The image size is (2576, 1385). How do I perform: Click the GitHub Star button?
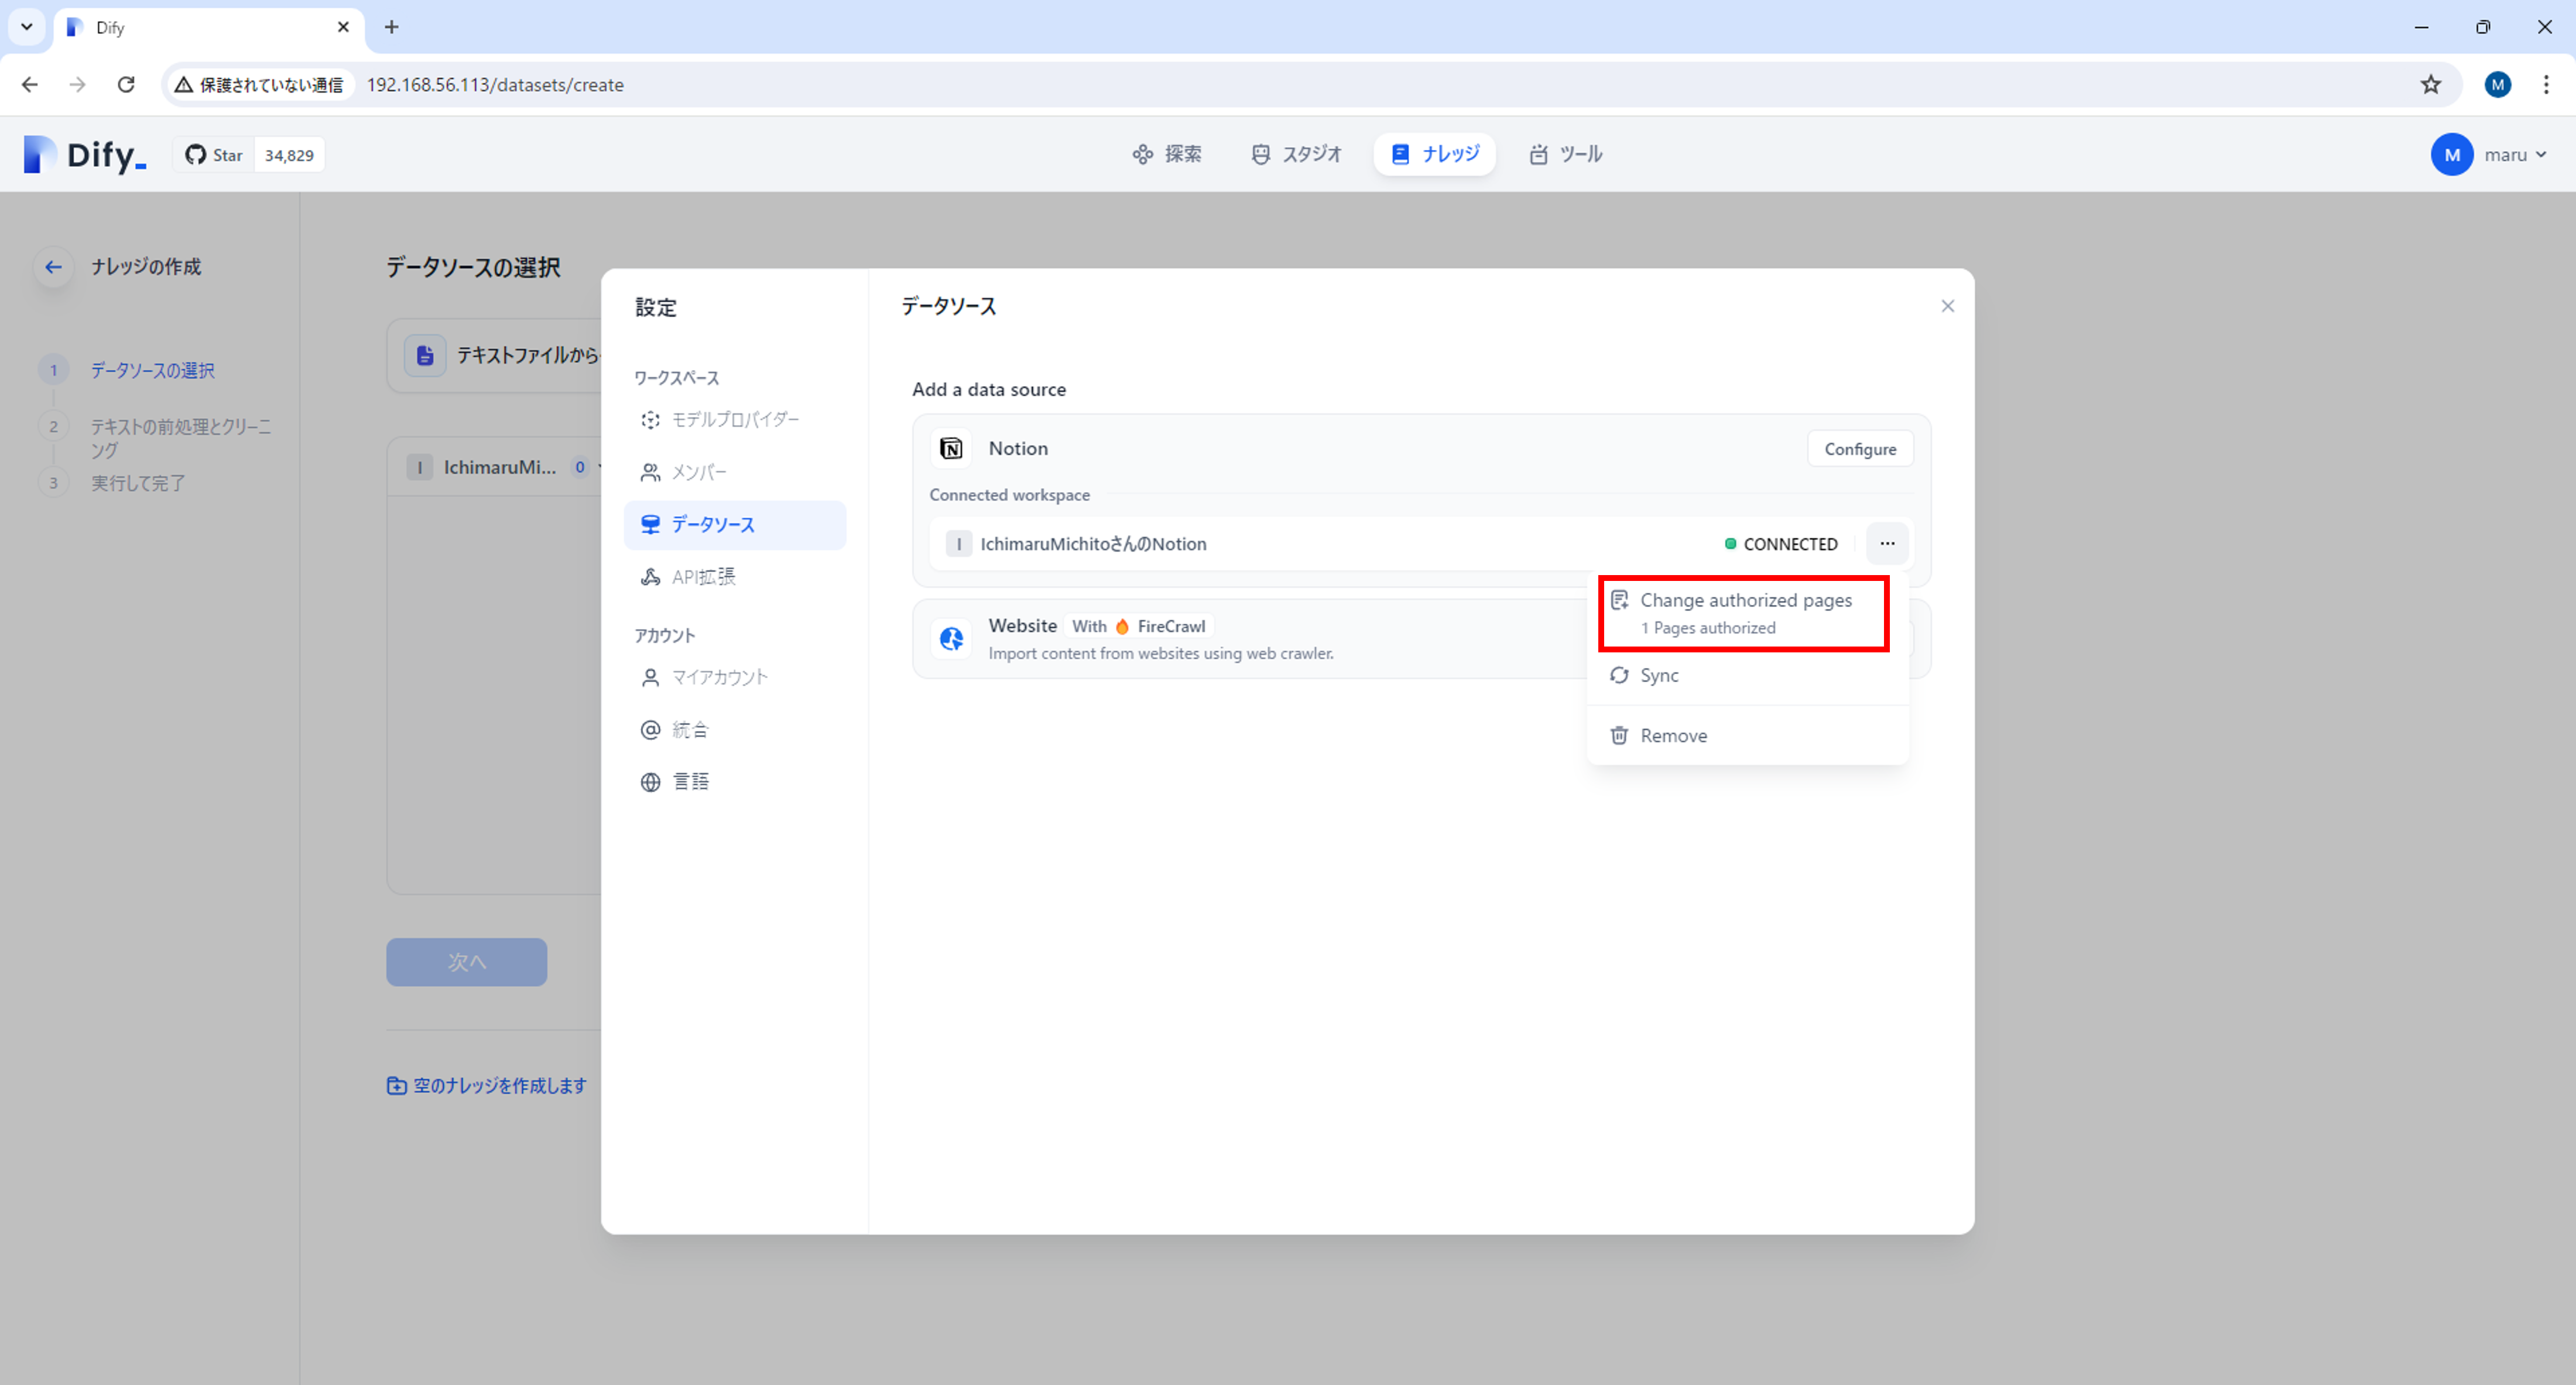coord(214,155)
